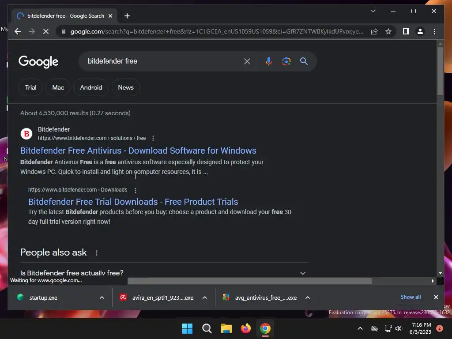Filter results by Trial chip

pos(30,88)
